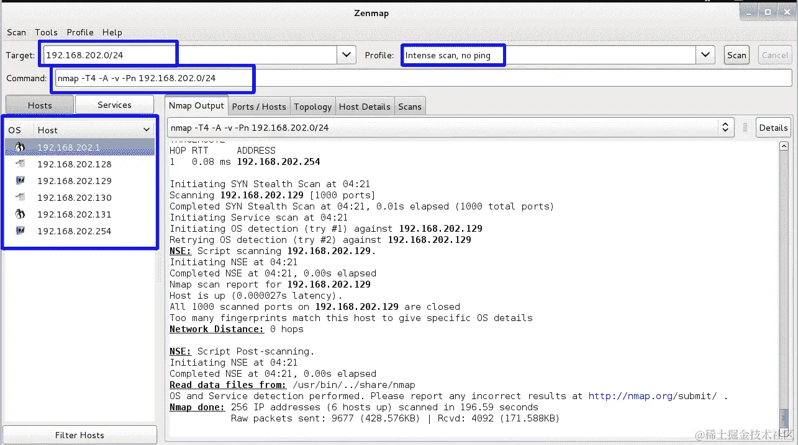This screenshot has width=798, height=445.
Task: Click the 'Read data files from:' line
Action: (x=292, y=385)
